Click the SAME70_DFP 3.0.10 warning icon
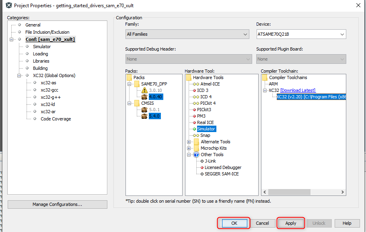366x232 pixels. point(145,90)
